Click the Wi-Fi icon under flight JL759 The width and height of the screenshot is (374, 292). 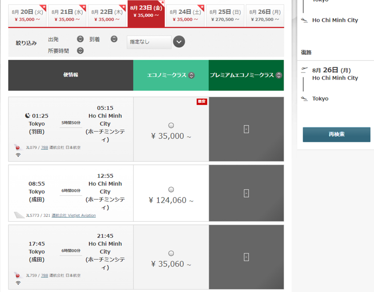click(18, 283)
